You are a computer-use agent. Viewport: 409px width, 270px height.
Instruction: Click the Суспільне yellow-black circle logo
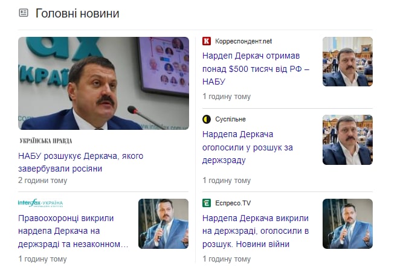click(x=207, y=119)
